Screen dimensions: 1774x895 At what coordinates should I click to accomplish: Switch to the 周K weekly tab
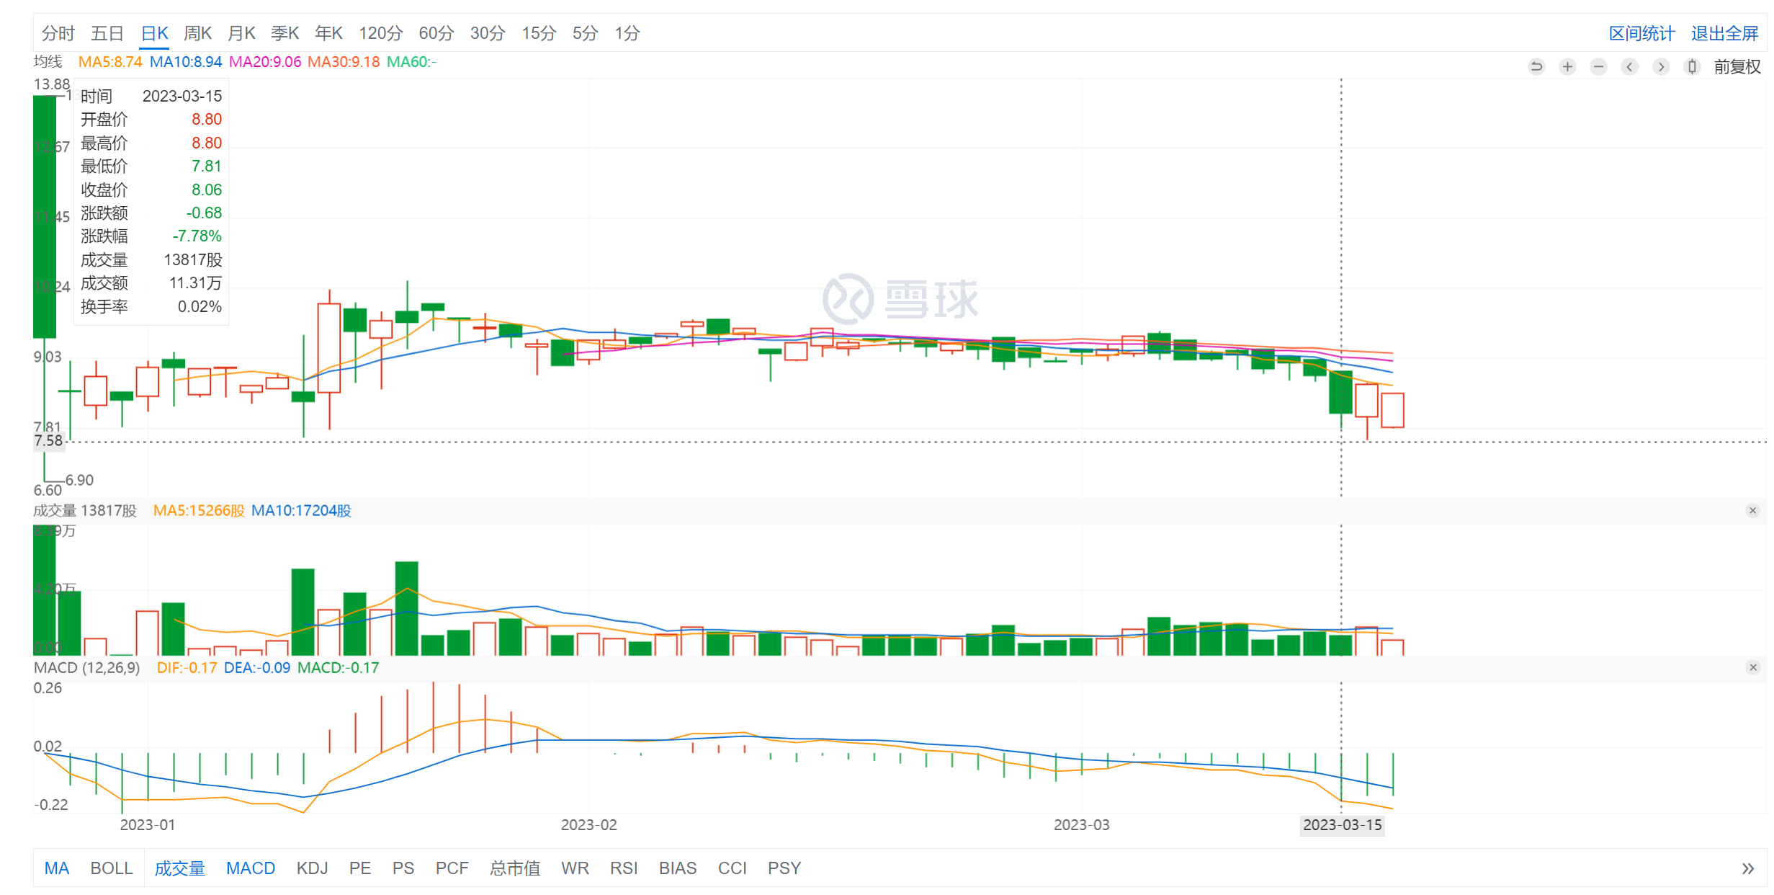click(197, 33)
